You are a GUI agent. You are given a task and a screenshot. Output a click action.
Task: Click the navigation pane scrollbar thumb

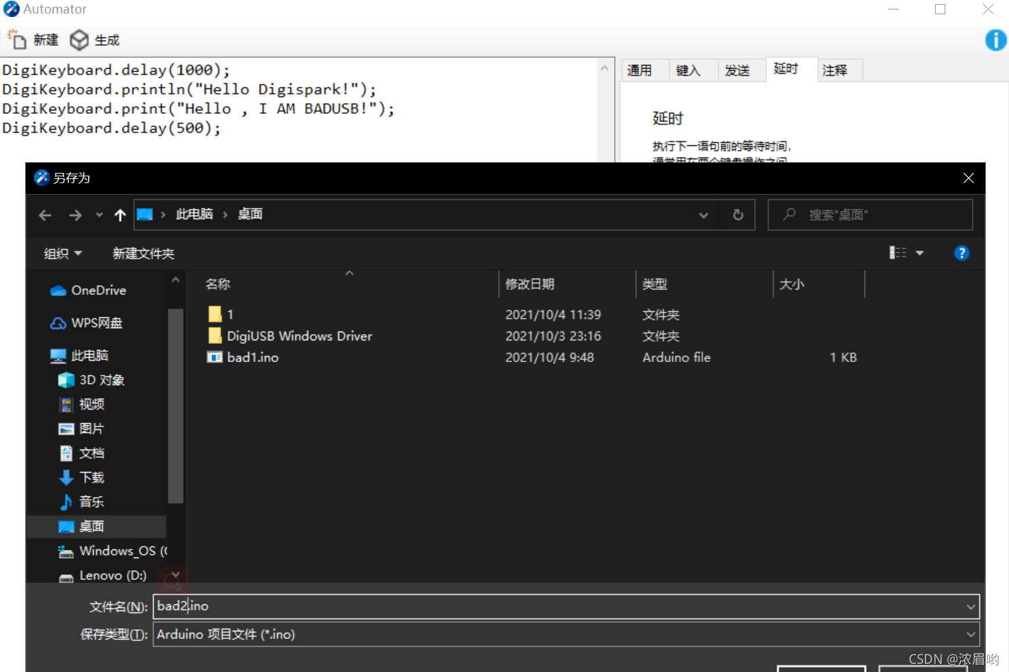pos(176,406)
